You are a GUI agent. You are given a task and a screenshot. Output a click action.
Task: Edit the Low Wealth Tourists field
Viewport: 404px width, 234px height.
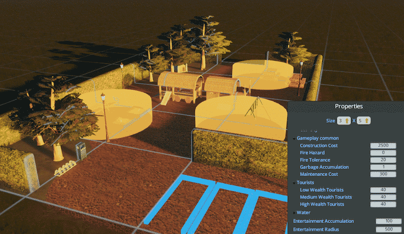click(x=383, y=190)
